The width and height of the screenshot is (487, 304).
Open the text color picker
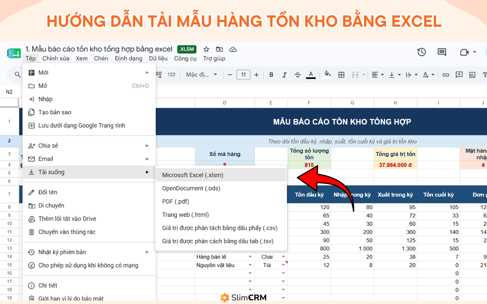click(x=311, y=75)
